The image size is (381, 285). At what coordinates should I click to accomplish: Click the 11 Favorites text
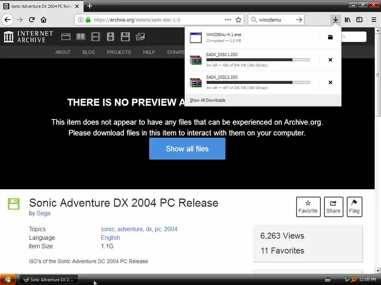282,250
